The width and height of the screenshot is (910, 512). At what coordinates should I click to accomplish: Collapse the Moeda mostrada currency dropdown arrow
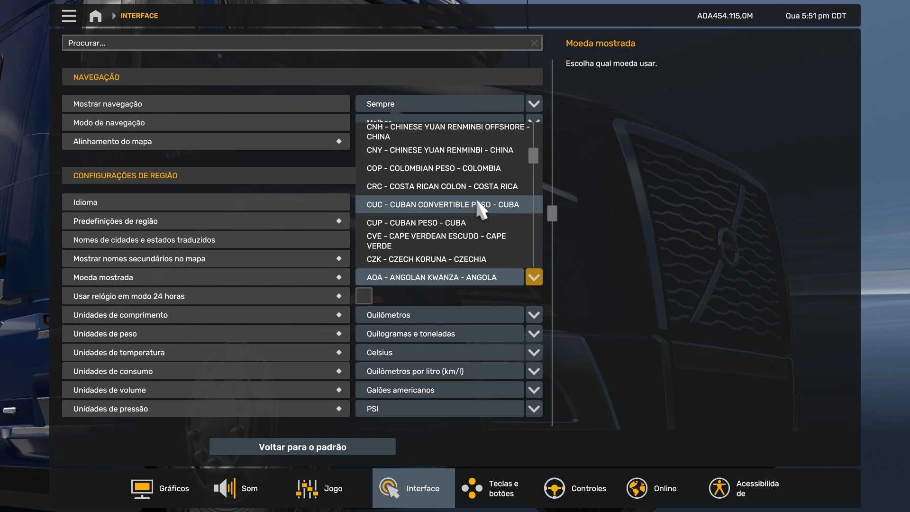pos(534,277)
